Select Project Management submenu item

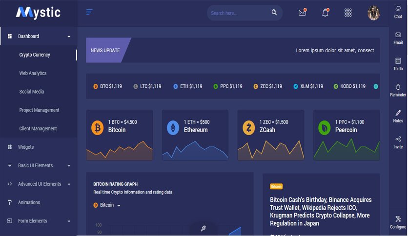40,110
